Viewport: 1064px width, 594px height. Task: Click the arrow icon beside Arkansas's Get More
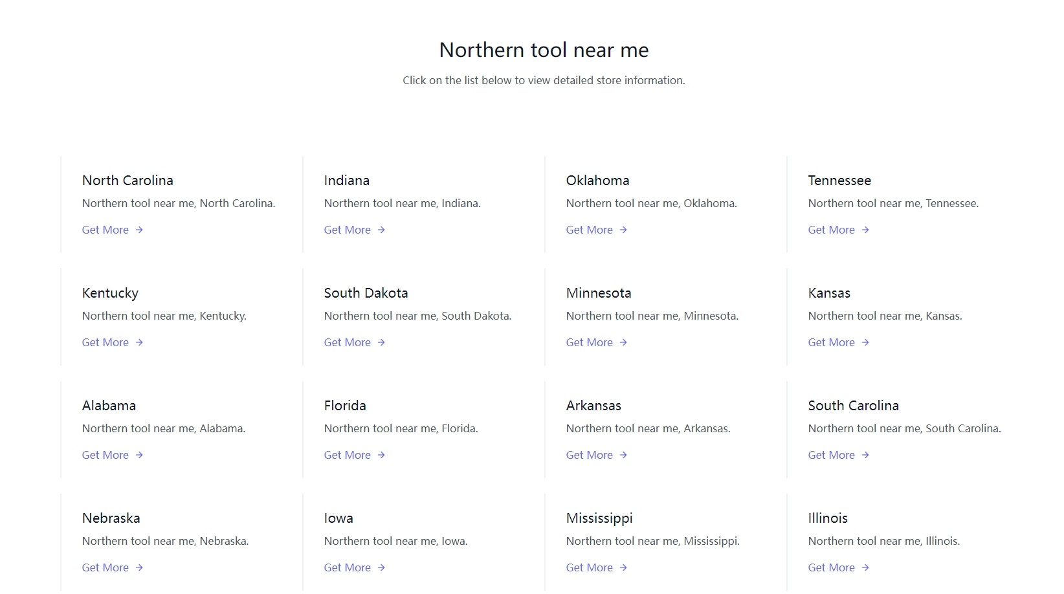tap(623, 455)
